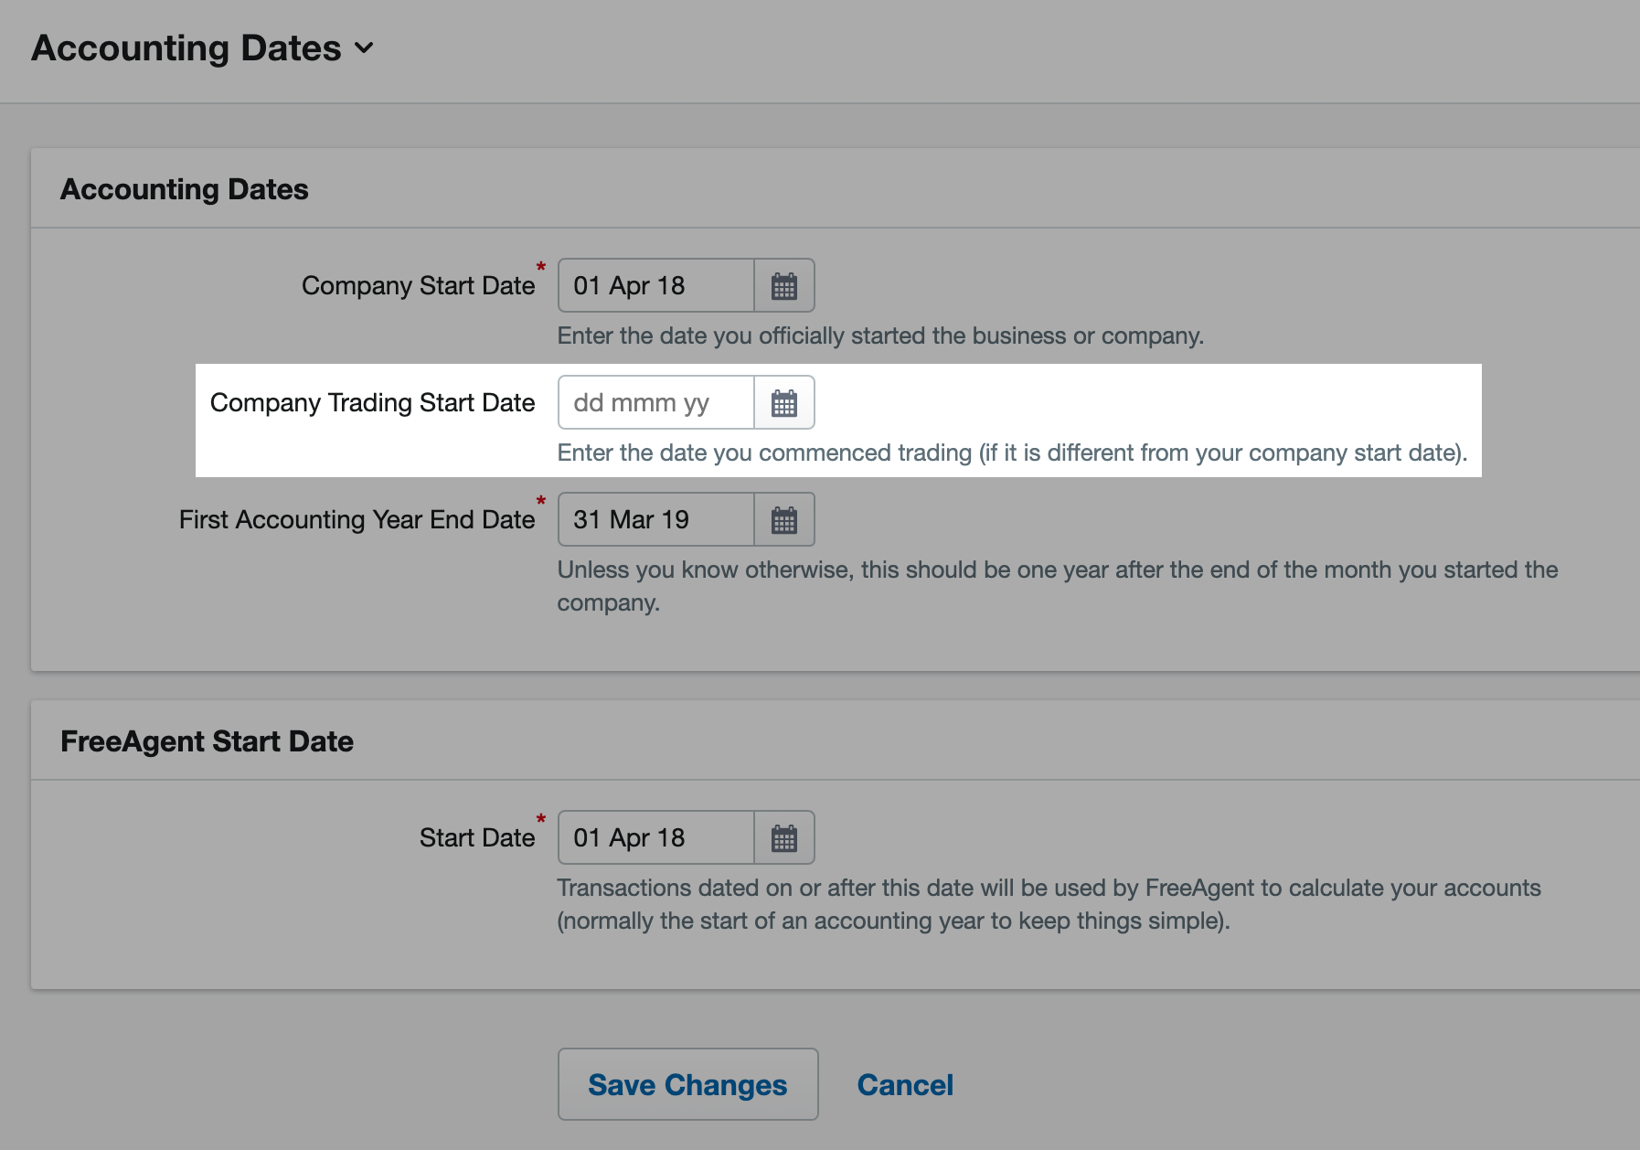Screen dimensions: 1640x1150
Task: Click the Company Start Date label
Action: (x=418, y=286)
